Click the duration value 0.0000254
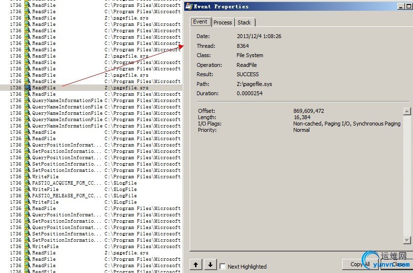Screen dimensions: 413x273 point(249,93)
